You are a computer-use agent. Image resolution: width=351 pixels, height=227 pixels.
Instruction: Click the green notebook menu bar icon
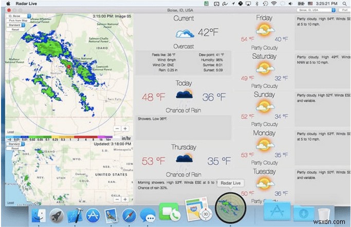pyautogui.click(x=207, y=4)
